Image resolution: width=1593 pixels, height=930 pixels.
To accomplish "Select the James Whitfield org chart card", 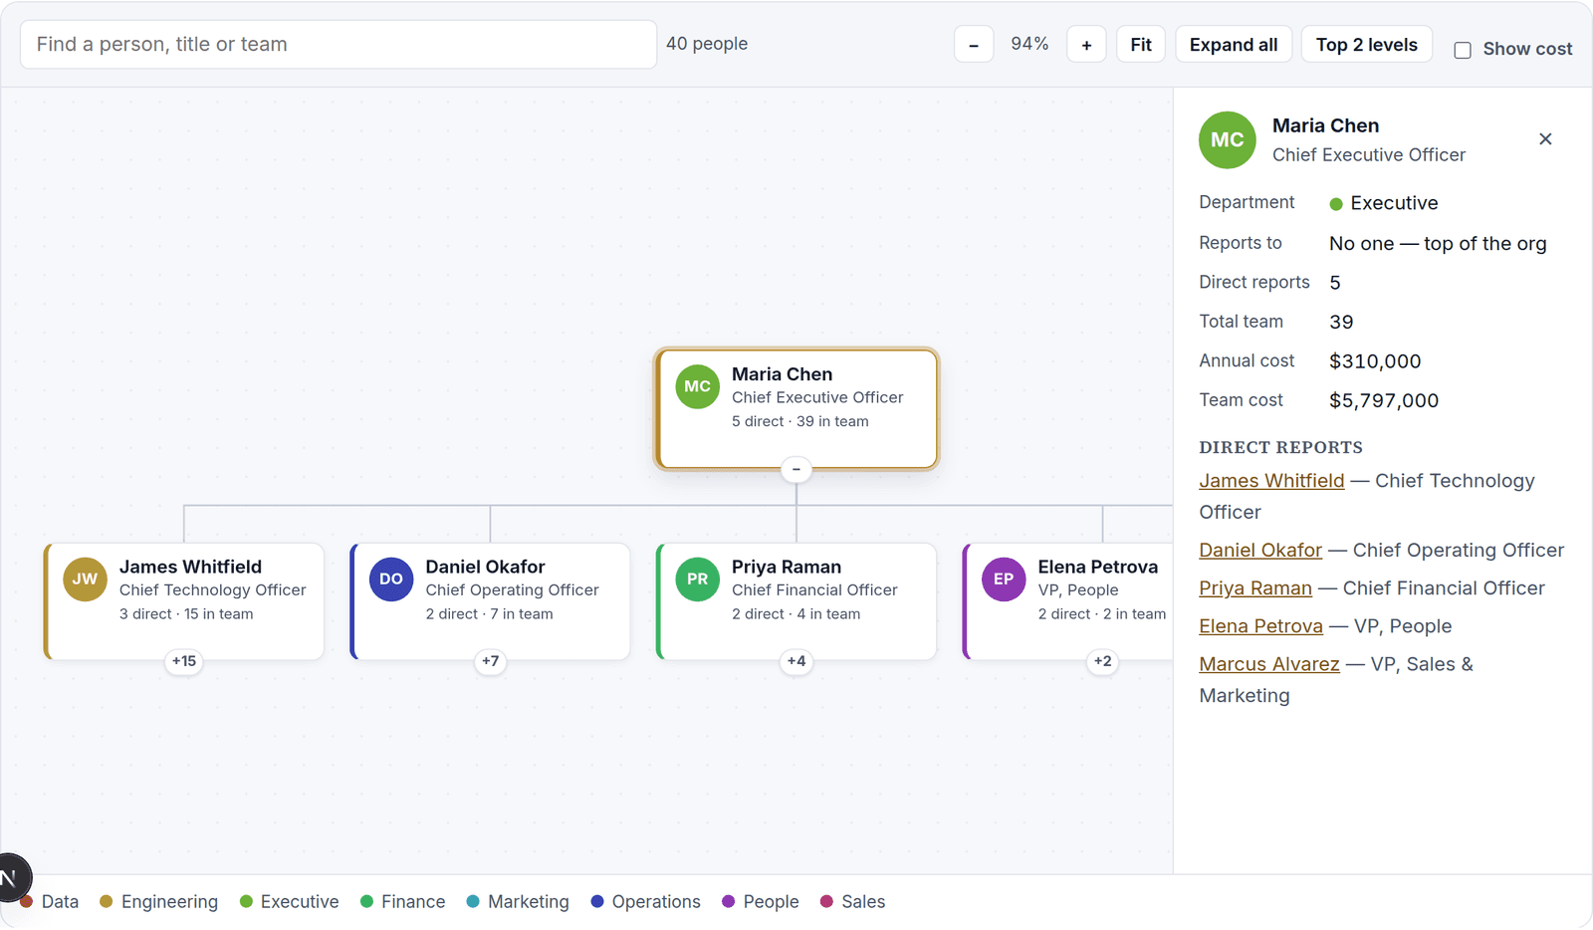I will (184, 601).
